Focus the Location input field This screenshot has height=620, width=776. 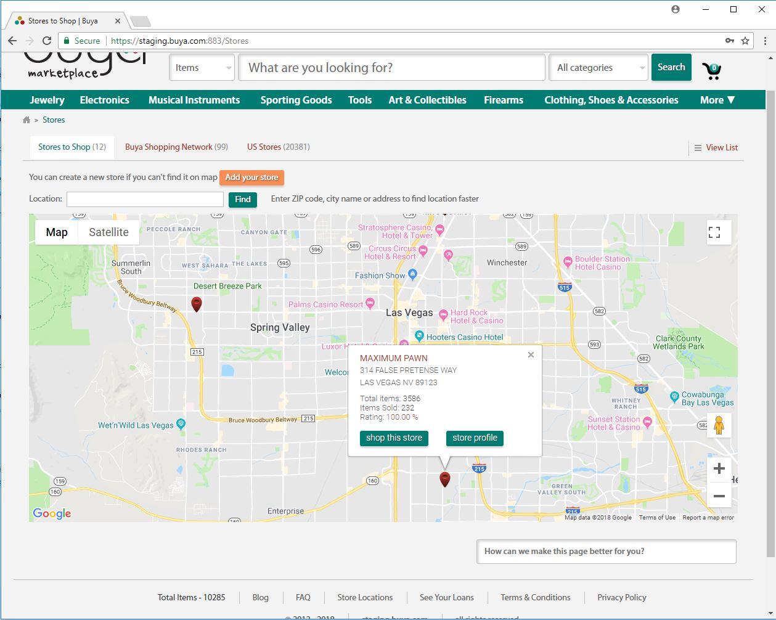point(145,199)
